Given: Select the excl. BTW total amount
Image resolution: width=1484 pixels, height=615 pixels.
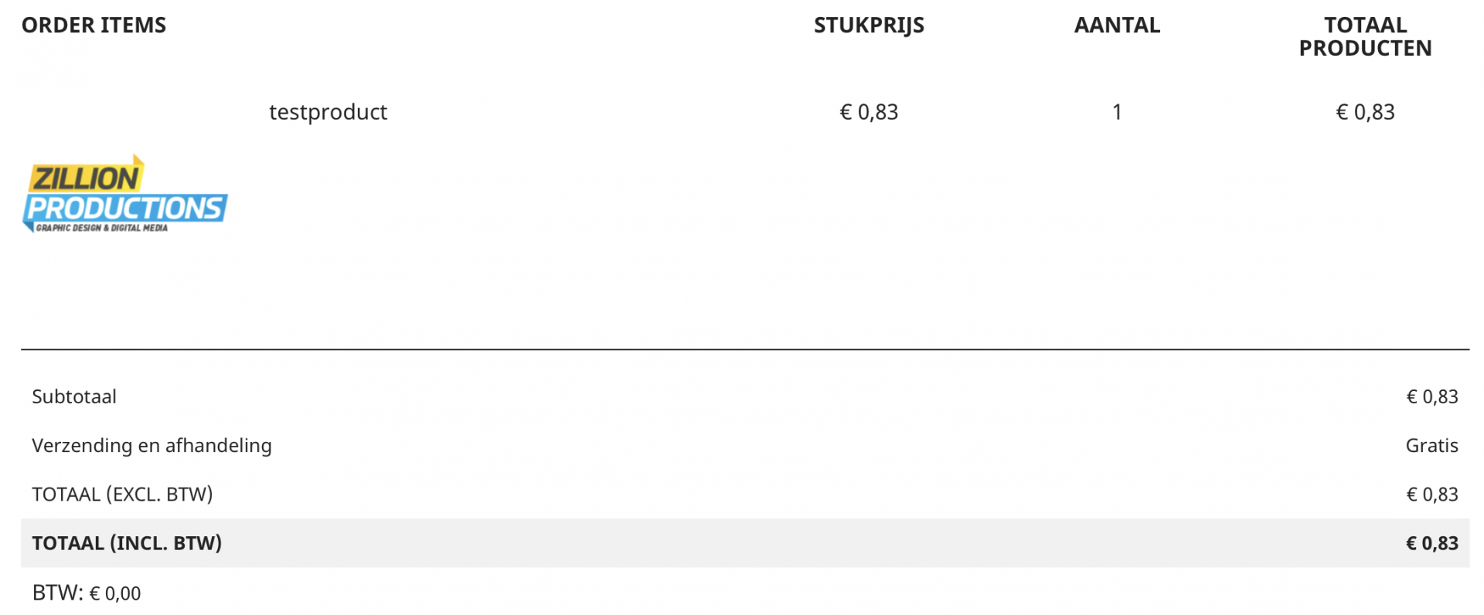Looking at the screenshot, I should [1431, 494].
